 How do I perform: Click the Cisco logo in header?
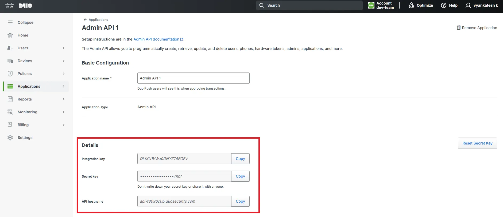pos(9,5)
